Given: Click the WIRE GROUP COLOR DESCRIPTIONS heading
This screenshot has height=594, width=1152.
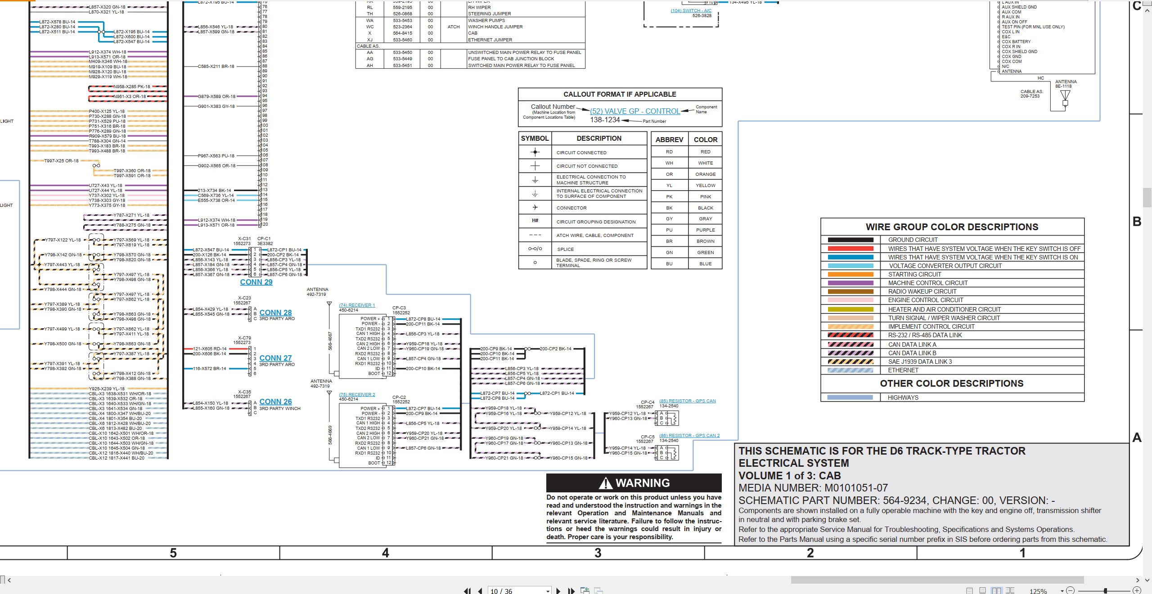Looking at the screenshot, I should pos(952,227).
